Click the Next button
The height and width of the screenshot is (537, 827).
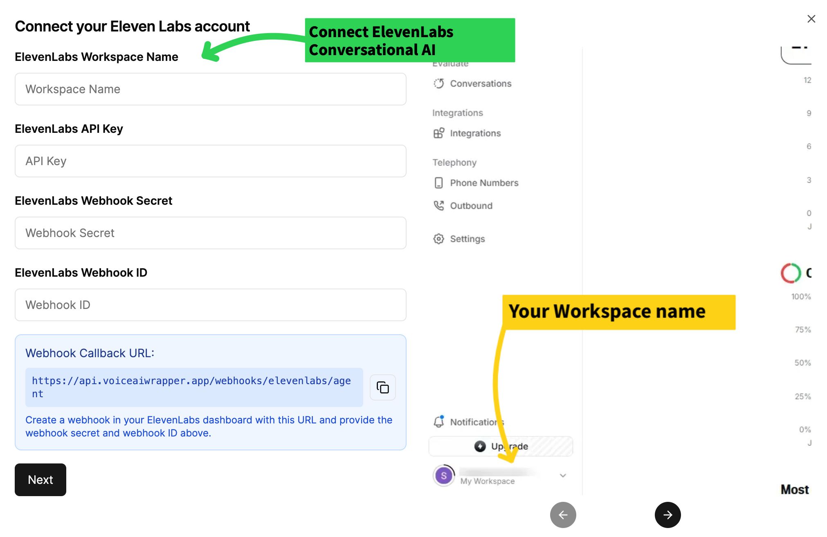tap(40, 480)
